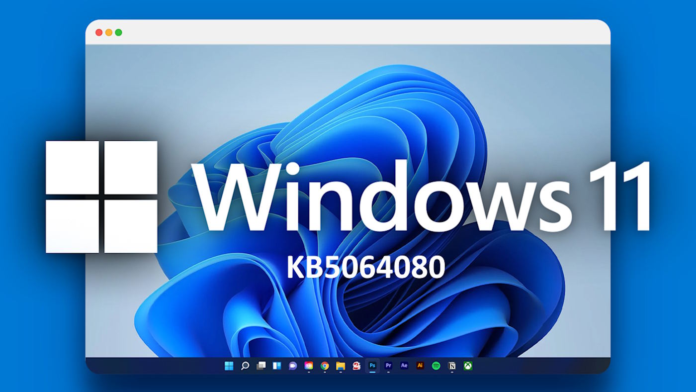Click the red close window dot

coord(98,32)
